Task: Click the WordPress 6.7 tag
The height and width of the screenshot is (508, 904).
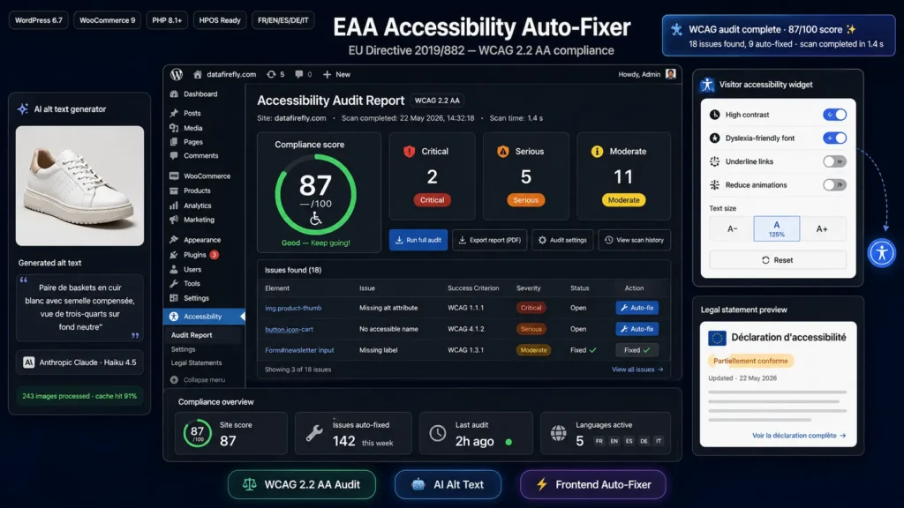Action: pyautogui.click(x=39, y=20)
